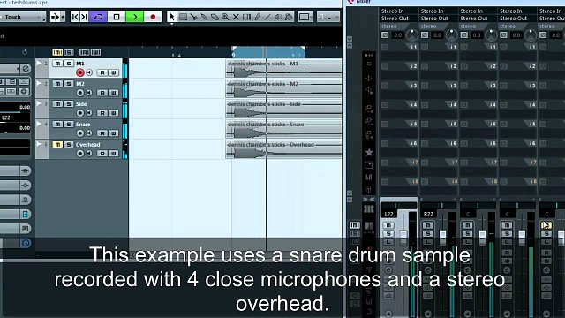565x318 pixels.
Task: Select the Overhead track name
Action: tap(88, 145)
